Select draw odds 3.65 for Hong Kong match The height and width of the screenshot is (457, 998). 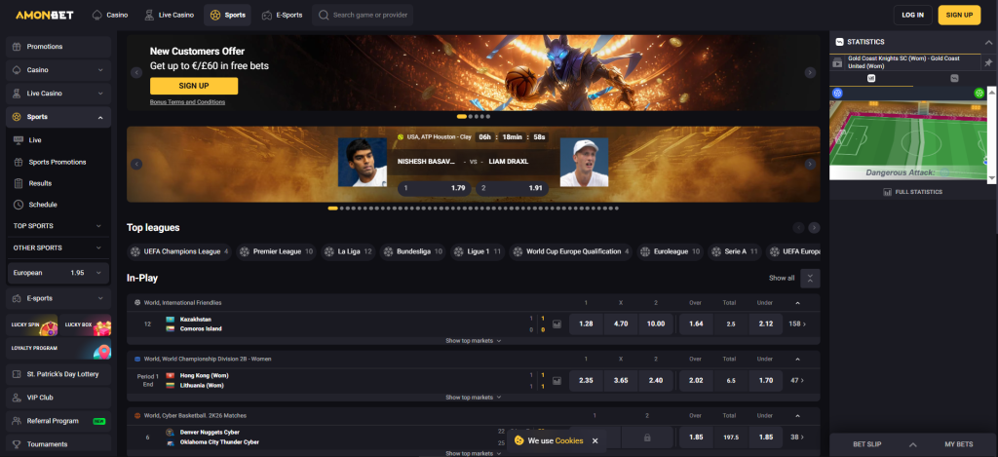[621, 380]
